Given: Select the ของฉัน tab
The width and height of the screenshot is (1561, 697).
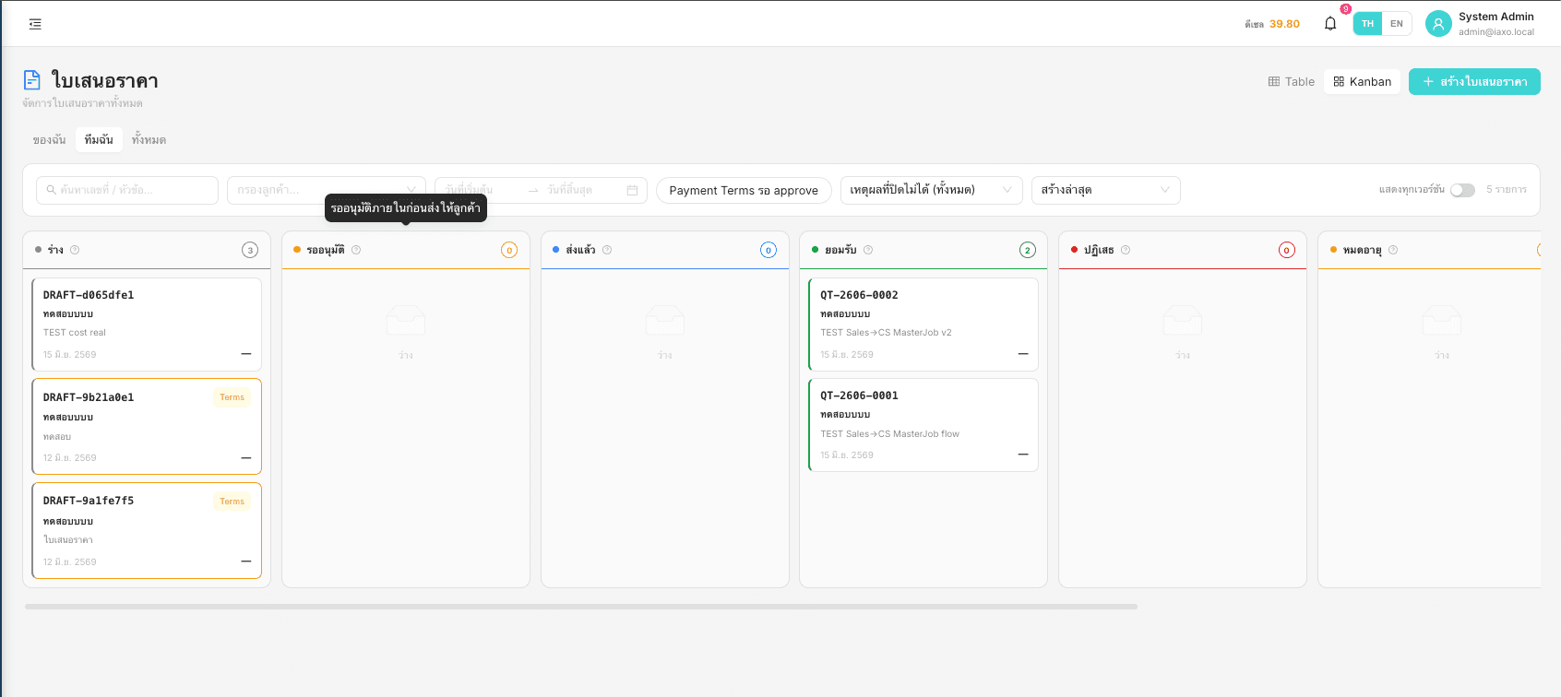Looking at the screenshot, I should 49,140.
